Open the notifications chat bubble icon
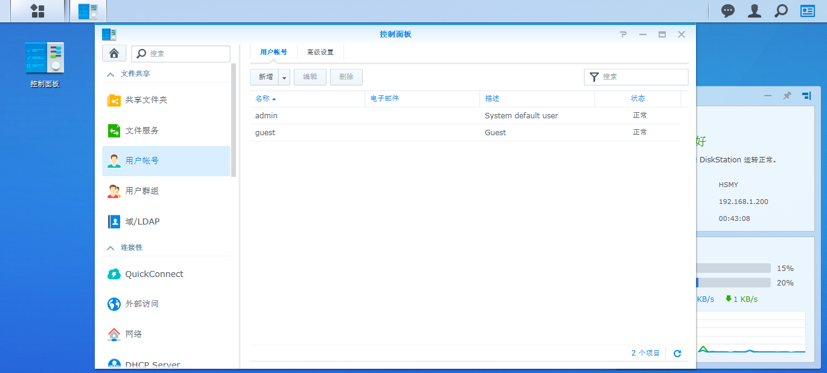This screenshot has width=827, height=373. (x=728, y=11)
